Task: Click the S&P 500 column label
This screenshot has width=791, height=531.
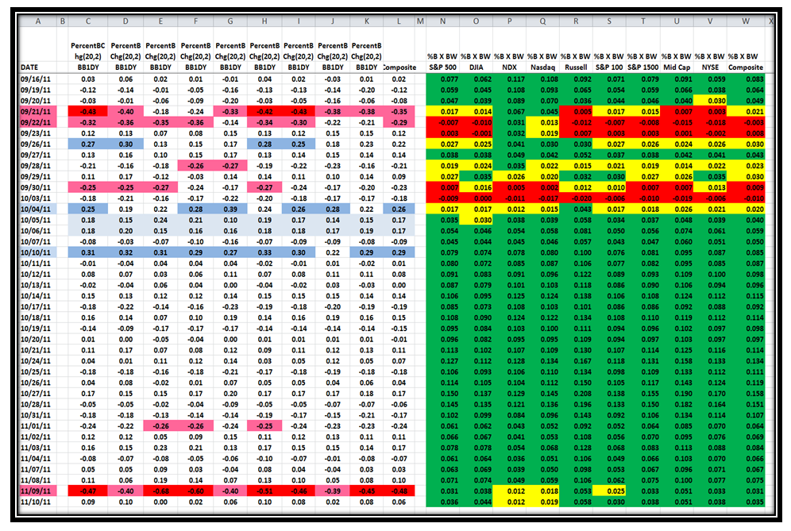Action: point(442,67)
